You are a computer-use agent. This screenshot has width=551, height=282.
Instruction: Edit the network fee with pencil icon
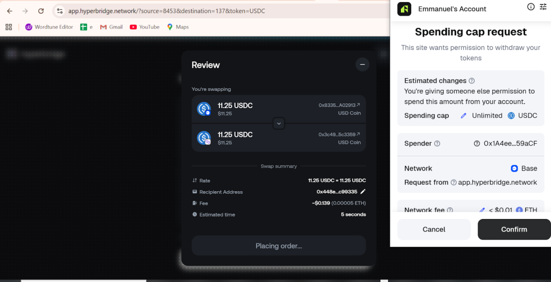click(482, 210)
